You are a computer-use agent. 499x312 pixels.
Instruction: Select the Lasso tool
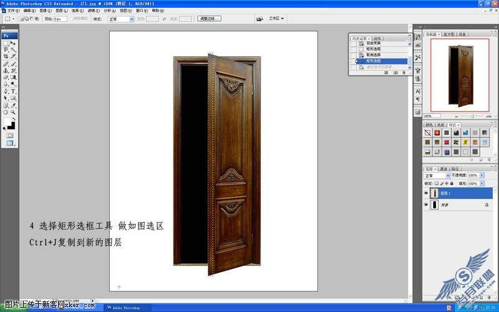pyautogui.click(x=6, y=50)
